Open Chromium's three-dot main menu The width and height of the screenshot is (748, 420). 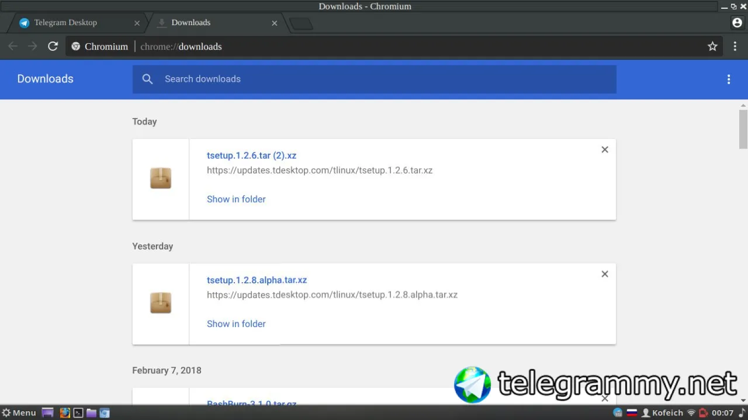[x=735, y=46]
